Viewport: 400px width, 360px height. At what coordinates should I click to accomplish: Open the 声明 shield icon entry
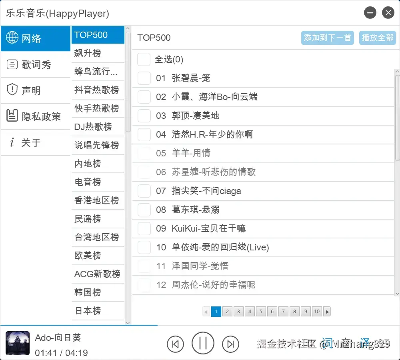pyautogui.click(x=36, y=90)
